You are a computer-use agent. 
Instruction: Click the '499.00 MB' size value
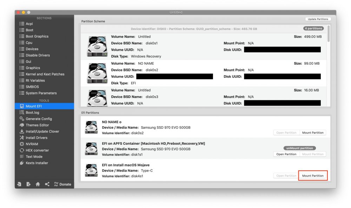313,37
